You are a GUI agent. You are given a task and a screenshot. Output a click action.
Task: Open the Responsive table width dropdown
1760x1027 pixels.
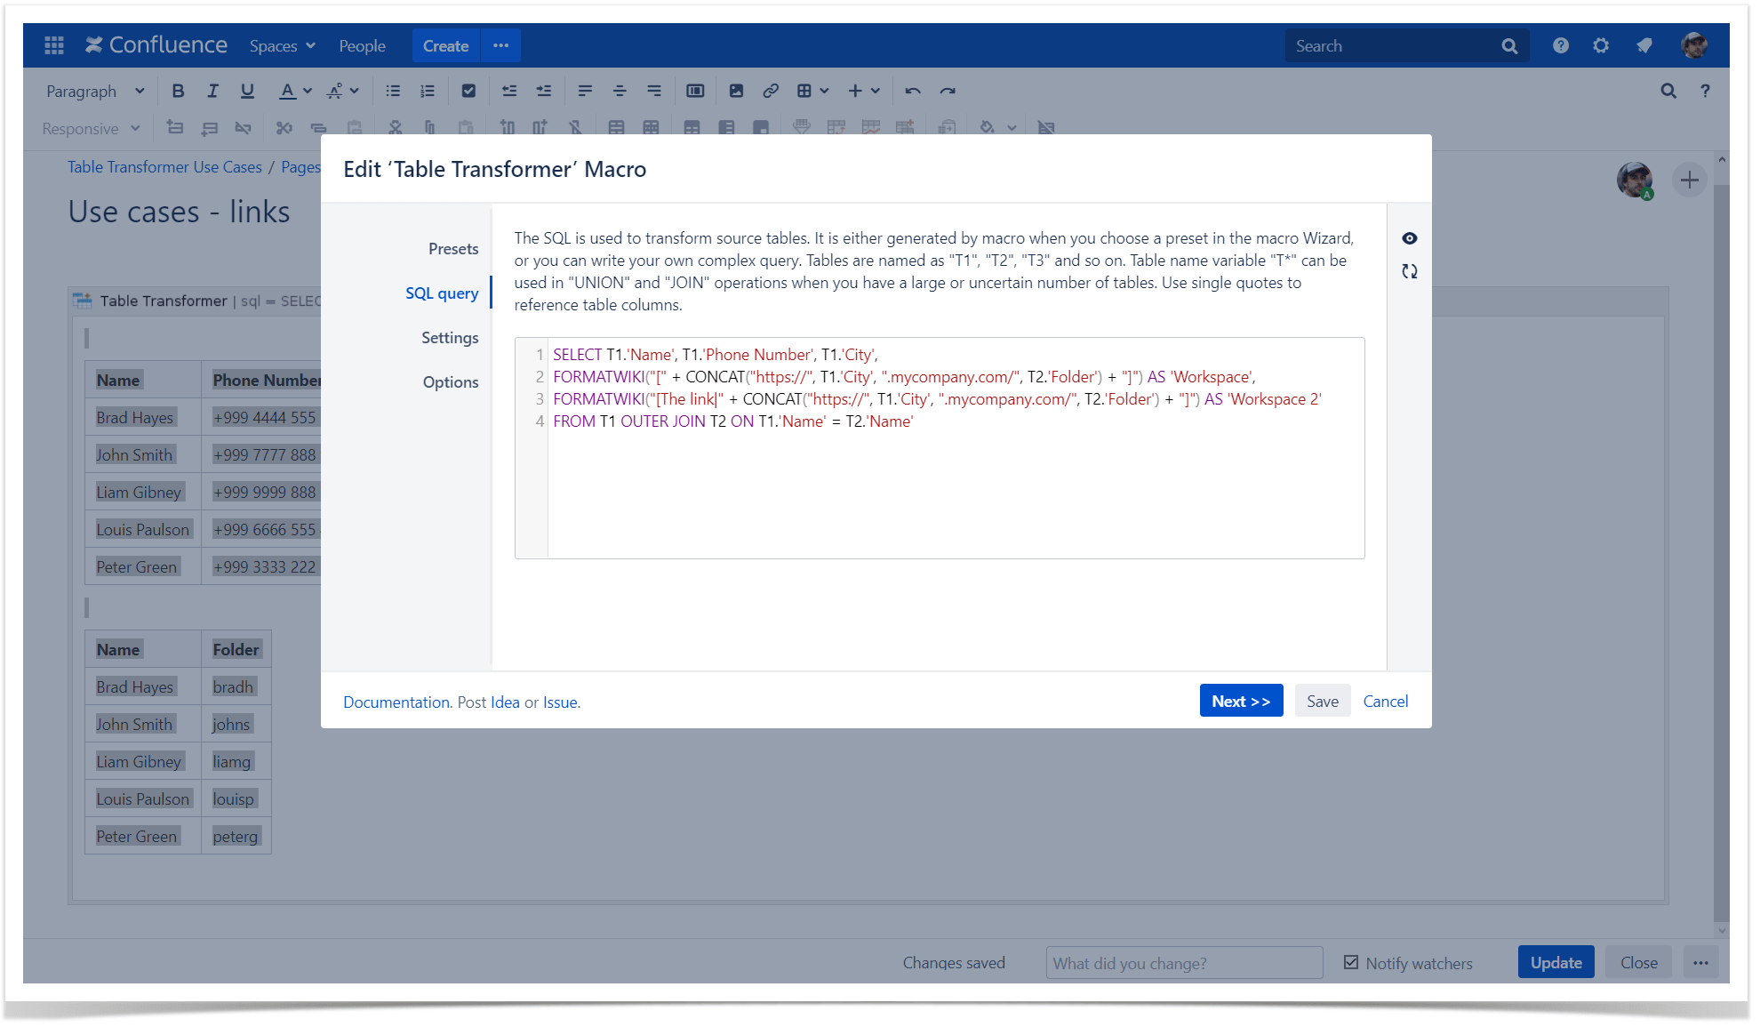click(92, 128)
